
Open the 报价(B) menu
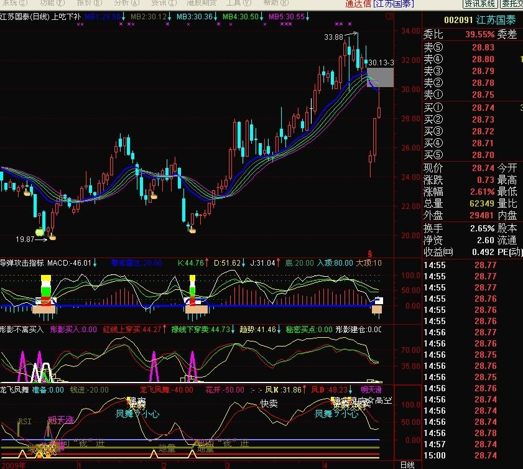point(89,2)
